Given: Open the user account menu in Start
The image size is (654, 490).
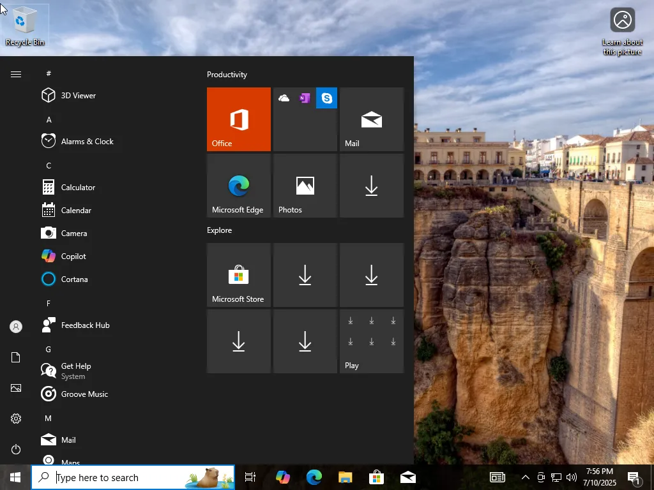Looking at the screenshot, I should (x=16, y=327).
